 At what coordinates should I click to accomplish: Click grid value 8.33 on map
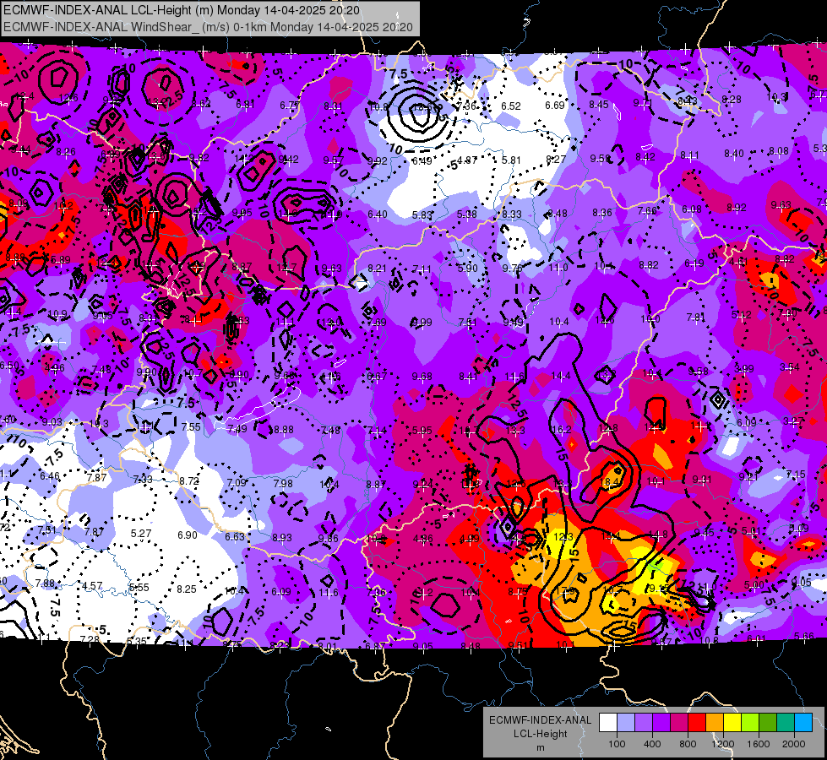click(512, 214)
